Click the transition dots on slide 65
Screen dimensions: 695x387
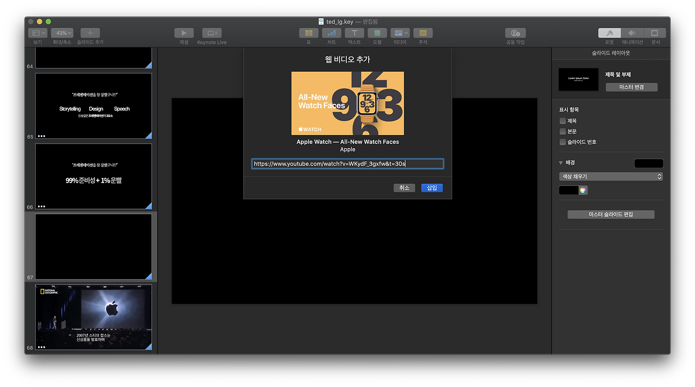pos(42,136)
